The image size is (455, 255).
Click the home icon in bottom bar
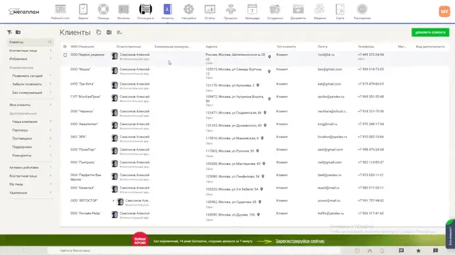coord(370,250)
